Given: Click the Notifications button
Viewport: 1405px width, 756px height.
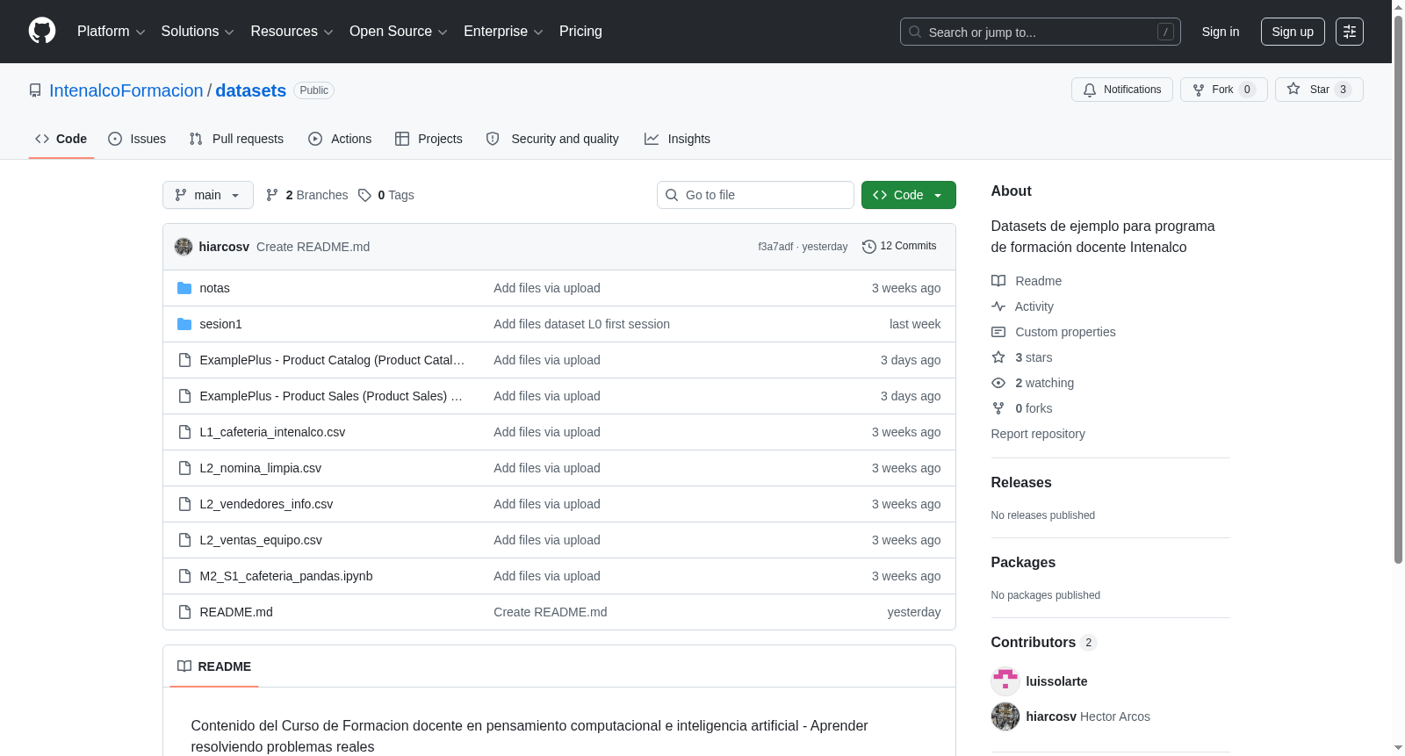Looking at the screenshot, I should click(x=1122, y=90).
